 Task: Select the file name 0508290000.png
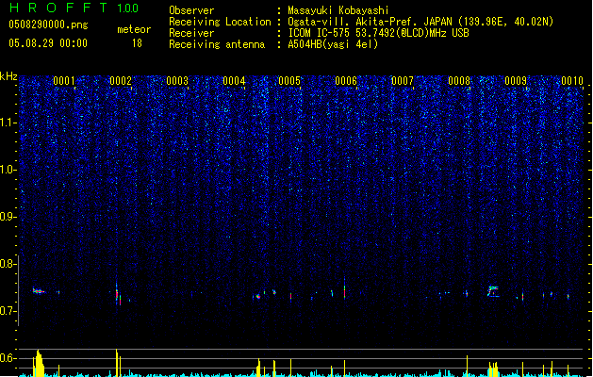(48, 25)
